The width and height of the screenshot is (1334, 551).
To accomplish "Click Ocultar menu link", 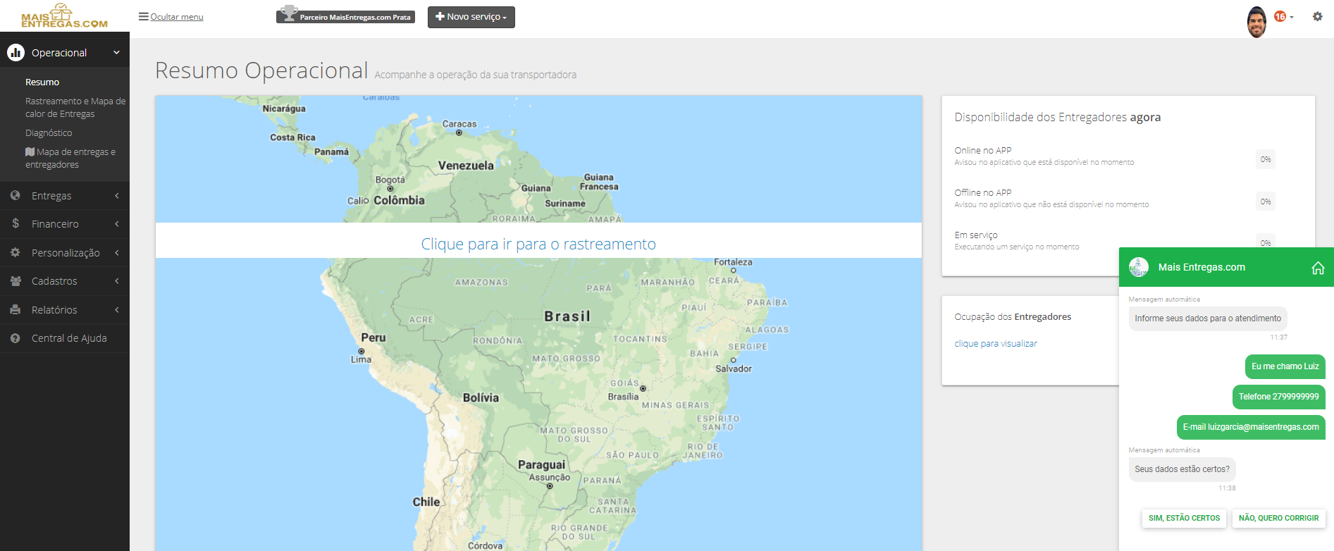I will point(177,17).
